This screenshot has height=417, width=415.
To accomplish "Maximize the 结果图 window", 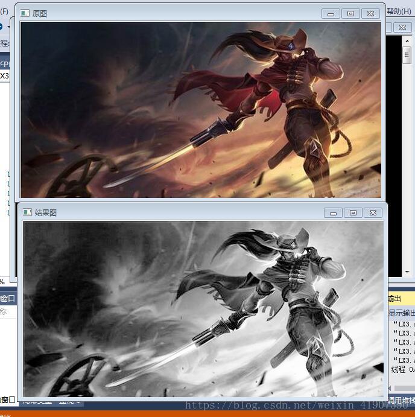I will pos(353,213).
